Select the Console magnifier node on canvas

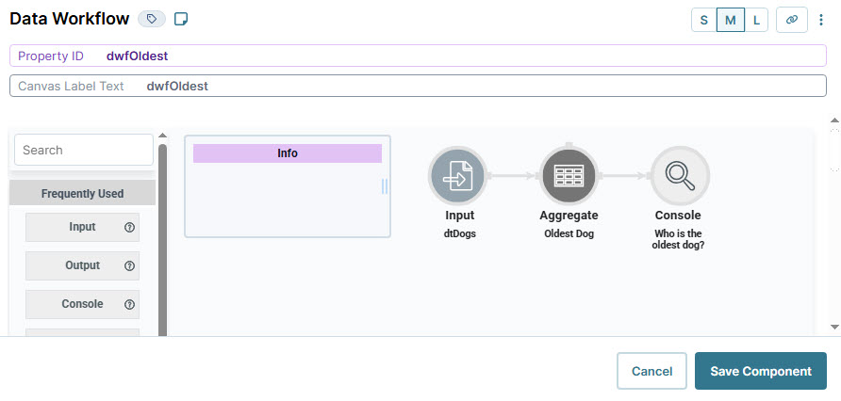point(680,176)
